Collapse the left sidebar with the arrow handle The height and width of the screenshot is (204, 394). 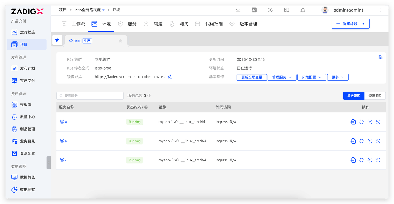click(49, 163)
